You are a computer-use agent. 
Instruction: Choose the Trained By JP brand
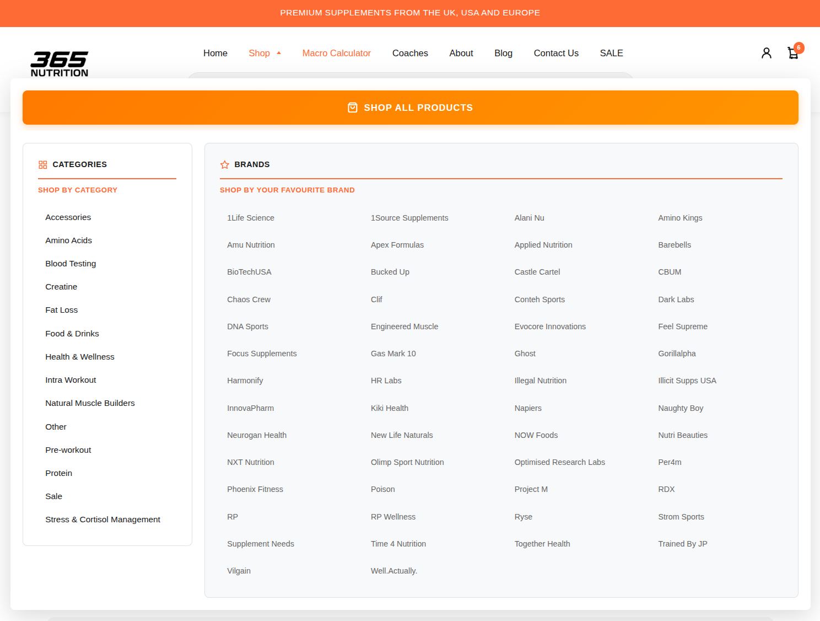coord(682,544)
